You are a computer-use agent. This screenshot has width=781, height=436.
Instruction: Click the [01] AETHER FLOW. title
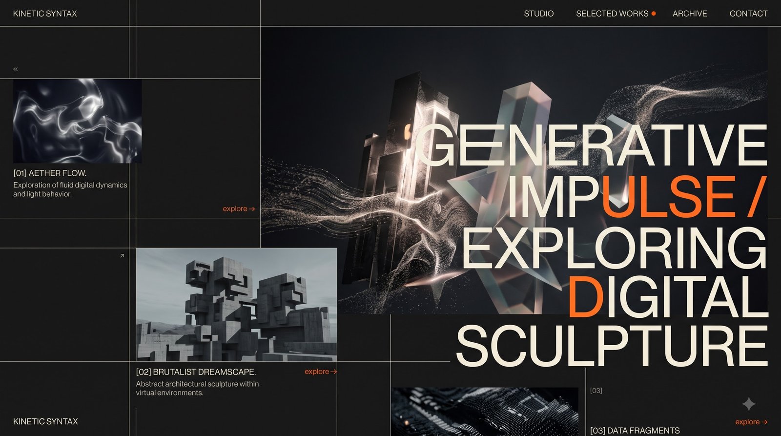click(x=50, y=173)
